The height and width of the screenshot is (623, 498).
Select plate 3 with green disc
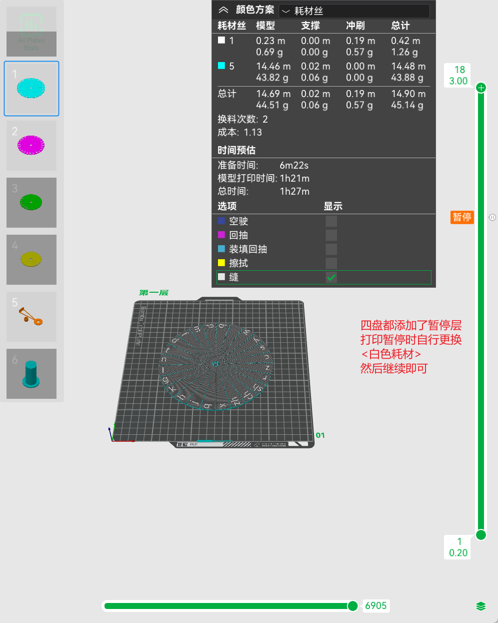[x=31, y=203]
